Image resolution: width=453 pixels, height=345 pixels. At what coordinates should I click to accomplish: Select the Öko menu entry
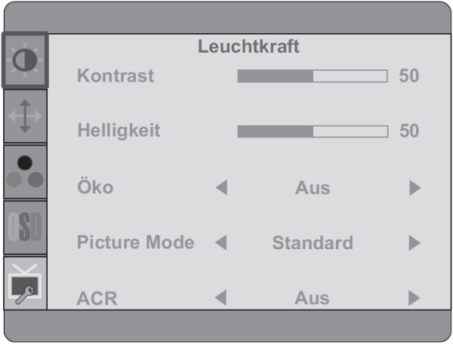tap(95, 186)
